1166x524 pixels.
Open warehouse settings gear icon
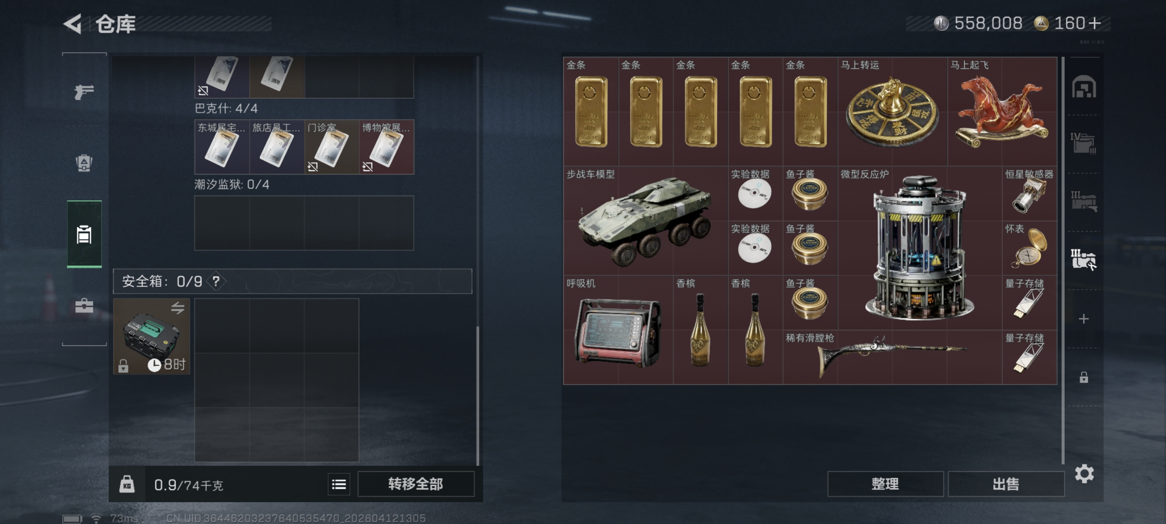click(1084, 474)
